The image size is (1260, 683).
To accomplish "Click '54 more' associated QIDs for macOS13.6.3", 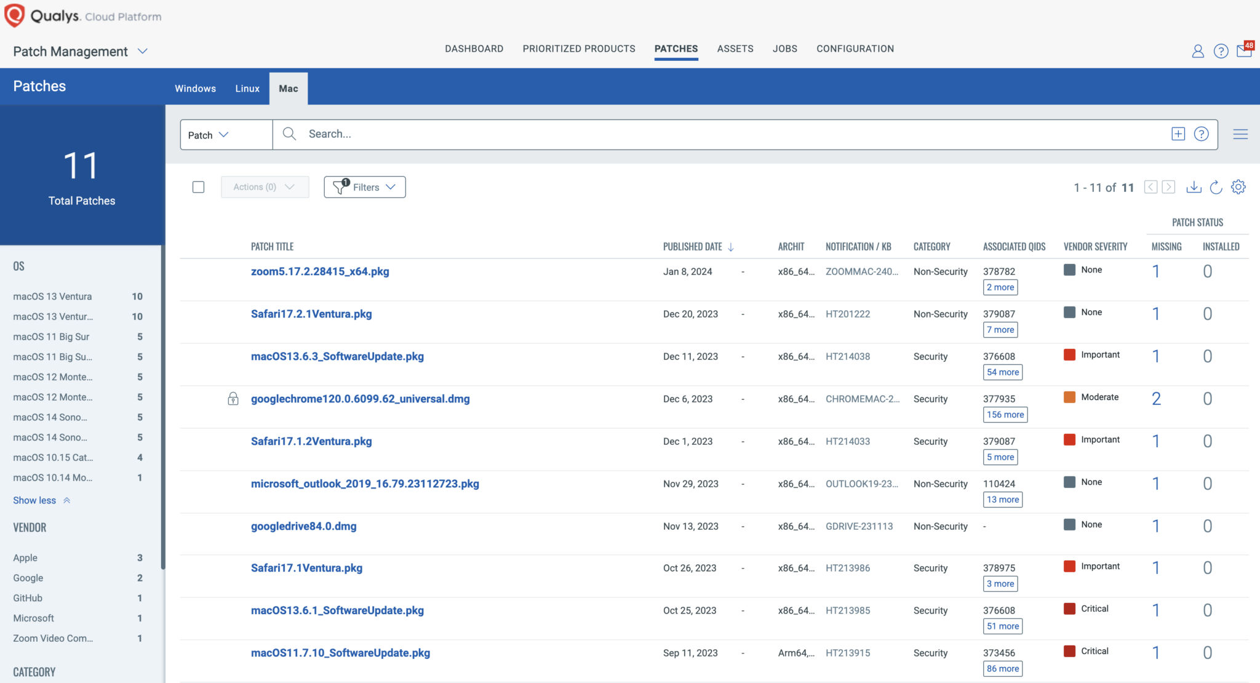I will [x=1002, y=372].
